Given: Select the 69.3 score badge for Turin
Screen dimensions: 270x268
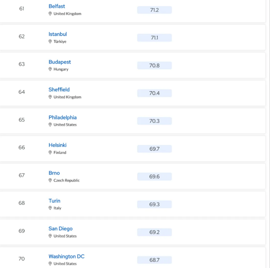Looking at the screenshot, I should 155,204.
